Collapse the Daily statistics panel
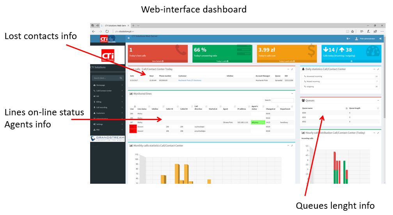This screenshot has width=393, height=215. click(x=374, y=69)
